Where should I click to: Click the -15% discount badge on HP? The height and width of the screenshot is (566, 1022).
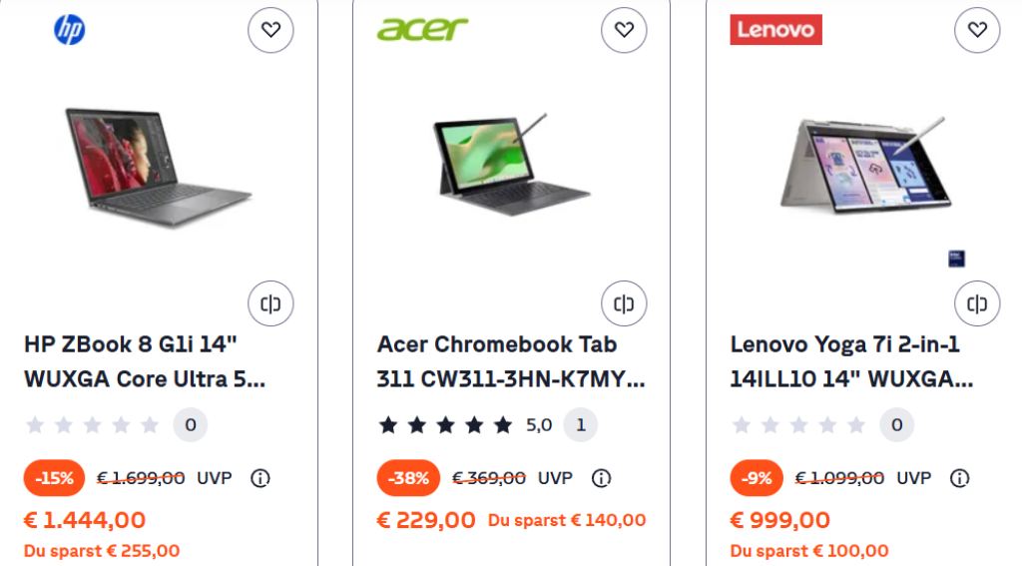[x=54, y=478]
